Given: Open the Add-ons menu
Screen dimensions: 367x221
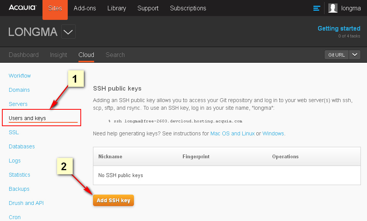Looking at the screenshot, I should click(x=85, y=8).
